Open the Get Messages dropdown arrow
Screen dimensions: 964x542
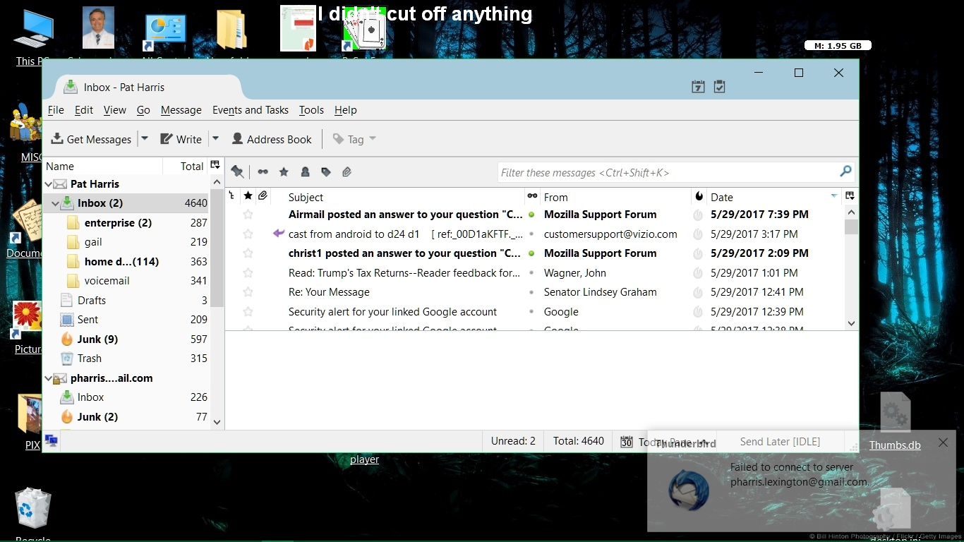tap(145, 139)
